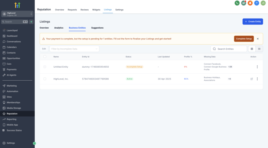
Task: Open the Requests tab
Action: tap(72, 10)
